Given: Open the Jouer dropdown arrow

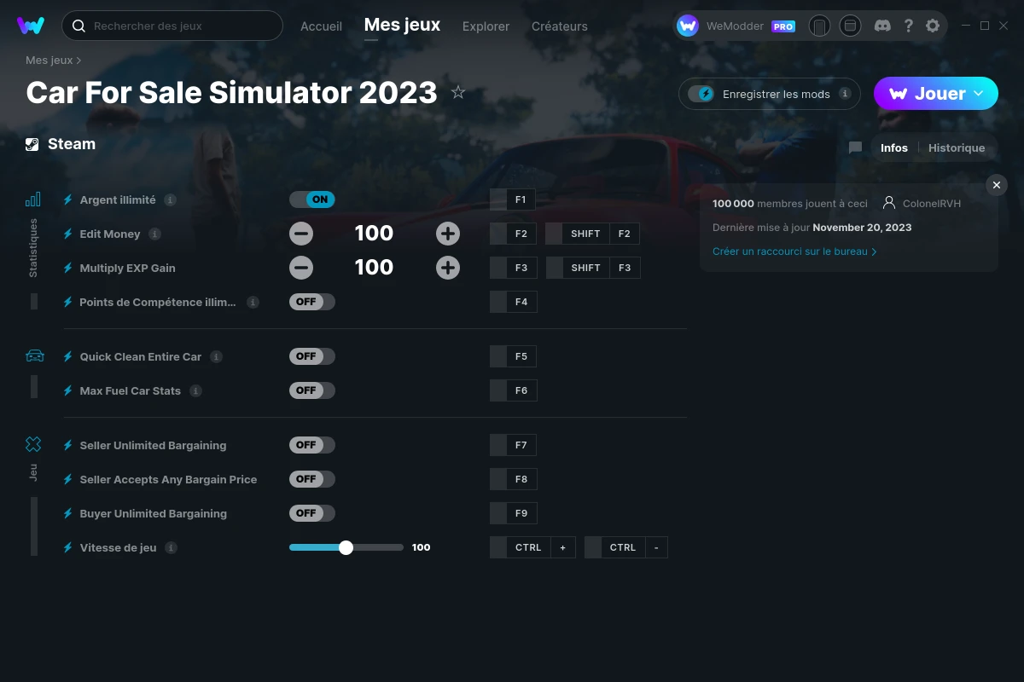Looking at the screenshot, I should pyautogui.click(x=979, y=93).
